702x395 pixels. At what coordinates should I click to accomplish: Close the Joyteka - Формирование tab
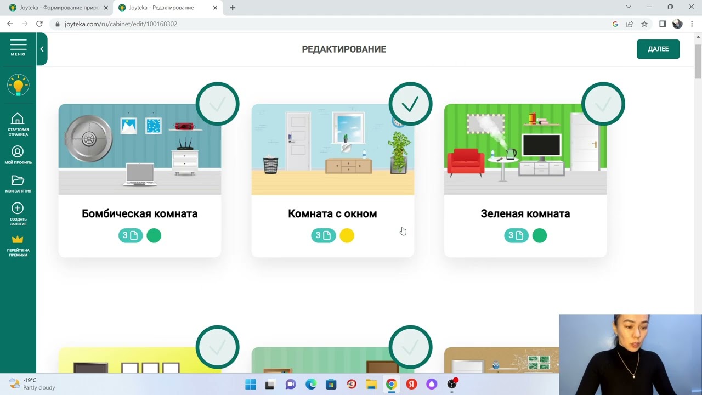pyautogui.click(x=106, y=8)
